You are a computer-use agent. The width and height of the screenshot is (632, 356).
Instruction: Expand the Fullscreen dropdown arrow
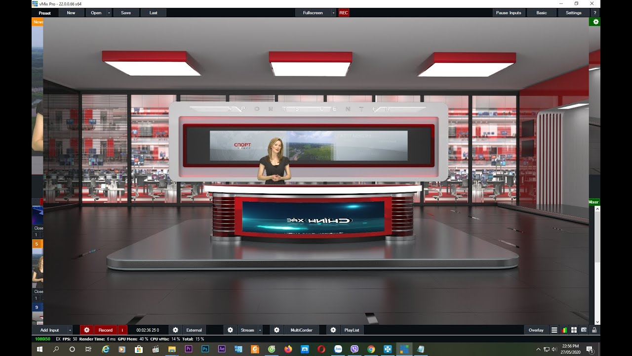point(333,13)
